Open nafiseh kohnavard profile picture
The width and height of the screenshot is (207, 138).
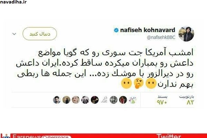[x=186, y=34]
